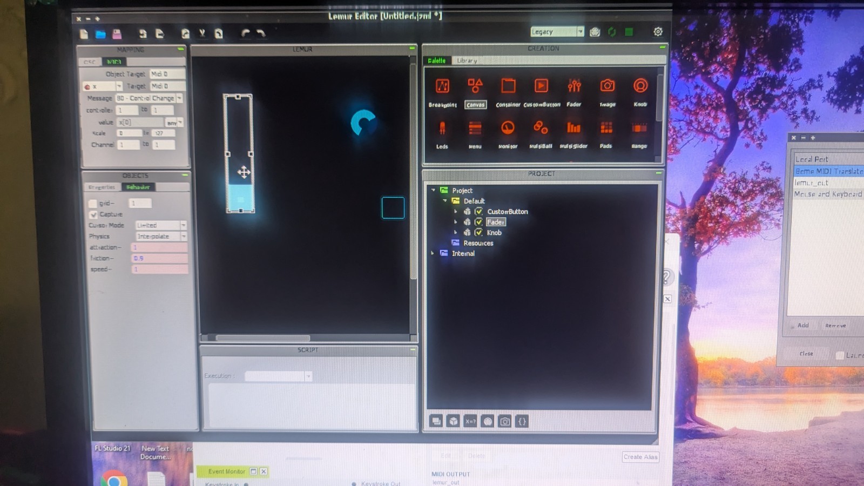Add a Knob object from the palette
The image size is (864, 486).
click(x=640, y=92)
